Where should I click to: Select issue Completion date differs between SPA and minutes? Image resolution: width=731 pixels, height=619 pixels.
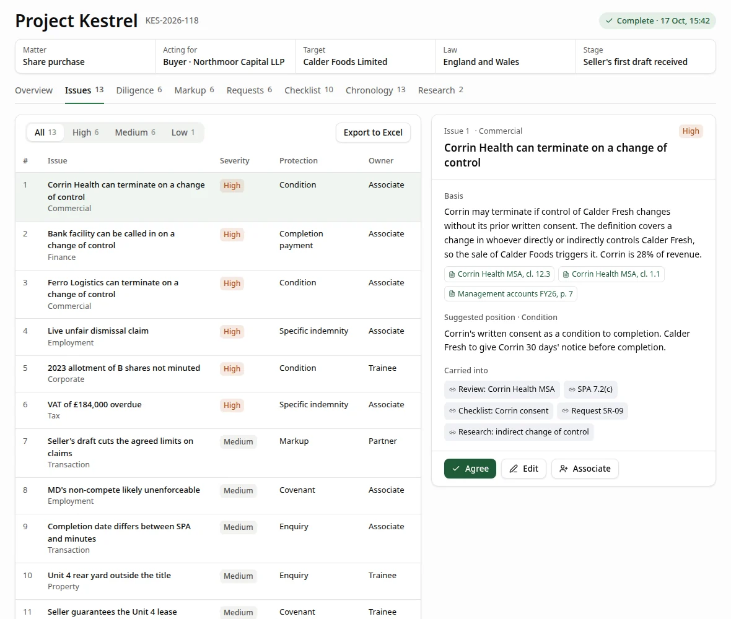click(218, 539)
